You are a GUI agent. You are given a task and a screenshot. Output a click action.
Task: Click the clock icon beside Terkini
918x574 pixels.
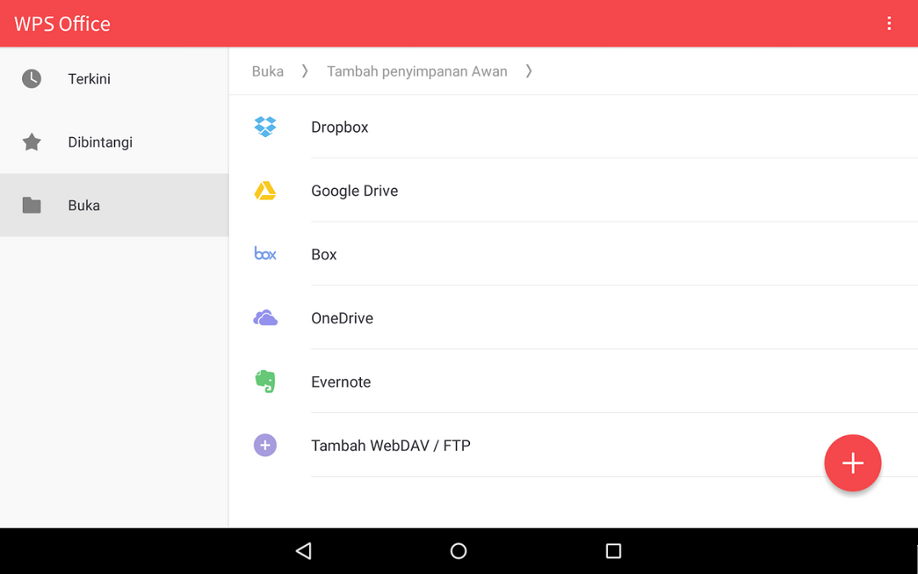click(32, 78)
